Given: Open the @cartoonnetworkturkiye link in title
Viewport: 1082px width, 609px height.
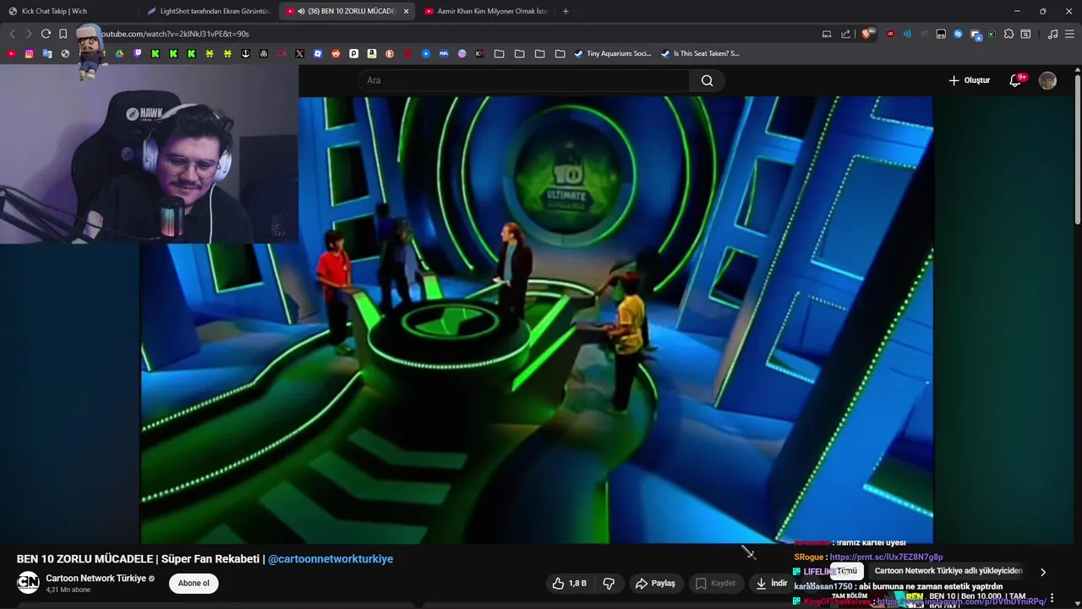Looking at the screenshot, I should [x=331, y=559].
